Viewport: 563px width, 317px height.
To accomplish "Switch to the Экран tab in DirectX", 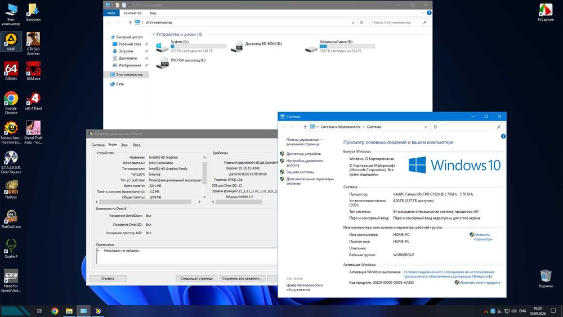I will tap(113, 145).
